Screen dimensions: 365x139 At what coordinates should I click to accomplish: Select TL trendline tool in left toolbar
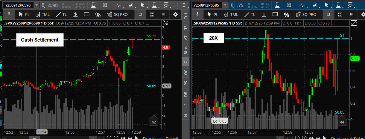[61, 14]
